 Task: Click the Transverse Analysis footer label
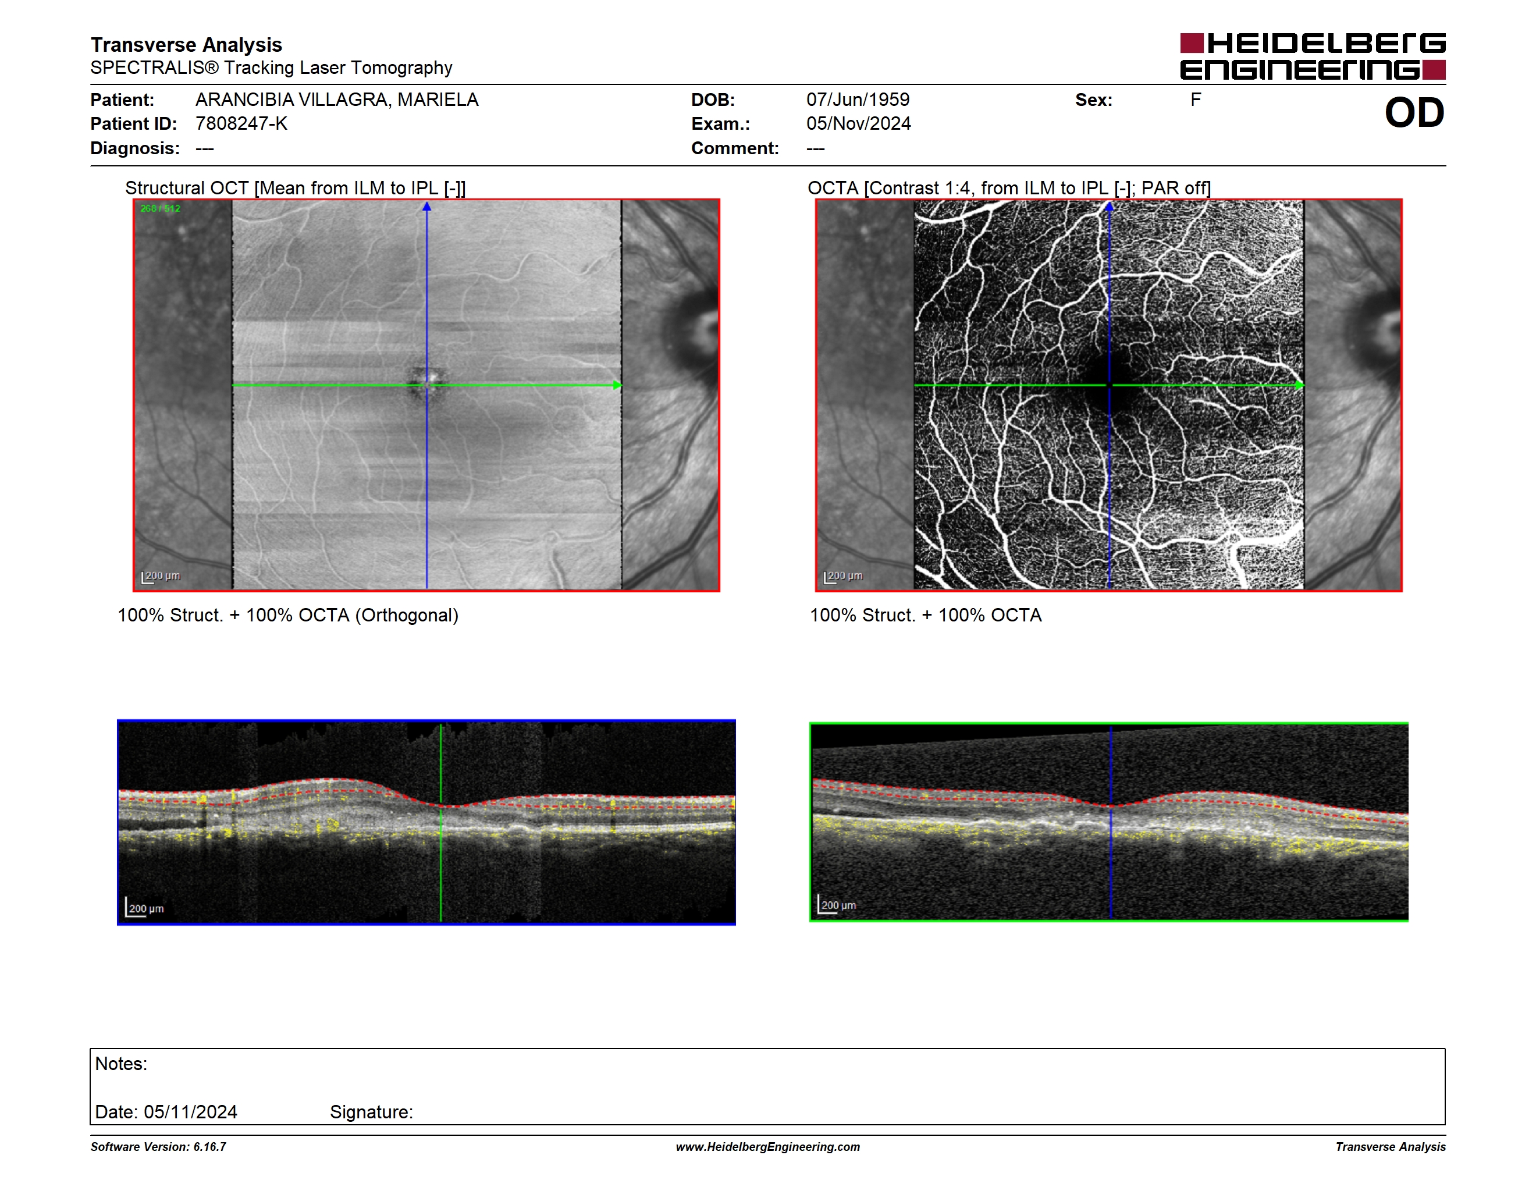pyautogui.click(x=1391, y=1147)
